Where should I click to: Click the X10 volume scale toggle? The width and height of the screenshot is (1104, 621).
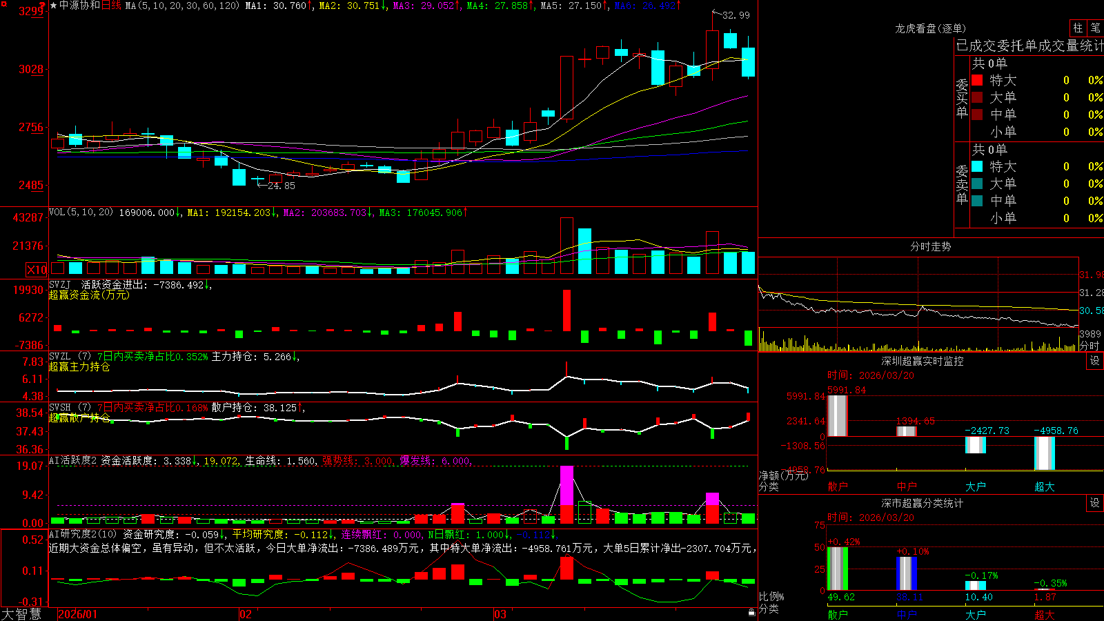(x=37, y=270)
